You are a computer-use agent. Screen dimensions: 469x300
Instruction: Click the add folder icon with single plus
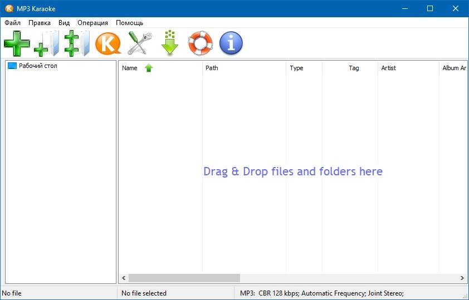47,43
